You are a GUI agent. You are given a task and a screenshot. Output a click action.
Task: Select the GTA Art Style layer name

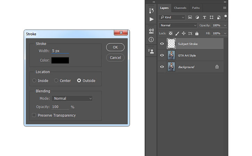click(187, 55)
